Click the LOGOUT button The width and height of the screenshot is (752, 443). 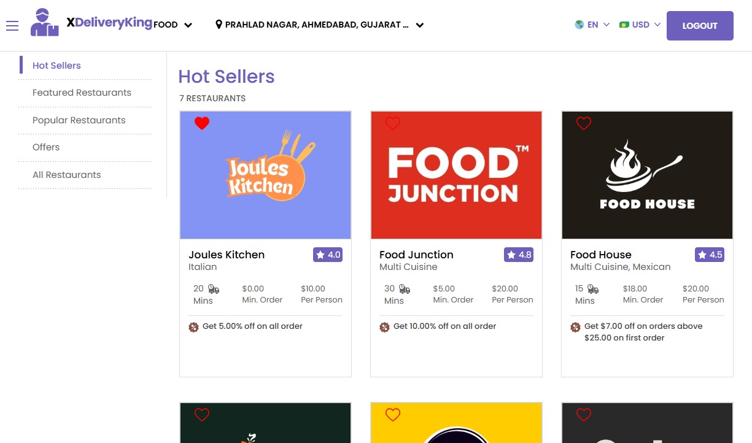point(700,25)
